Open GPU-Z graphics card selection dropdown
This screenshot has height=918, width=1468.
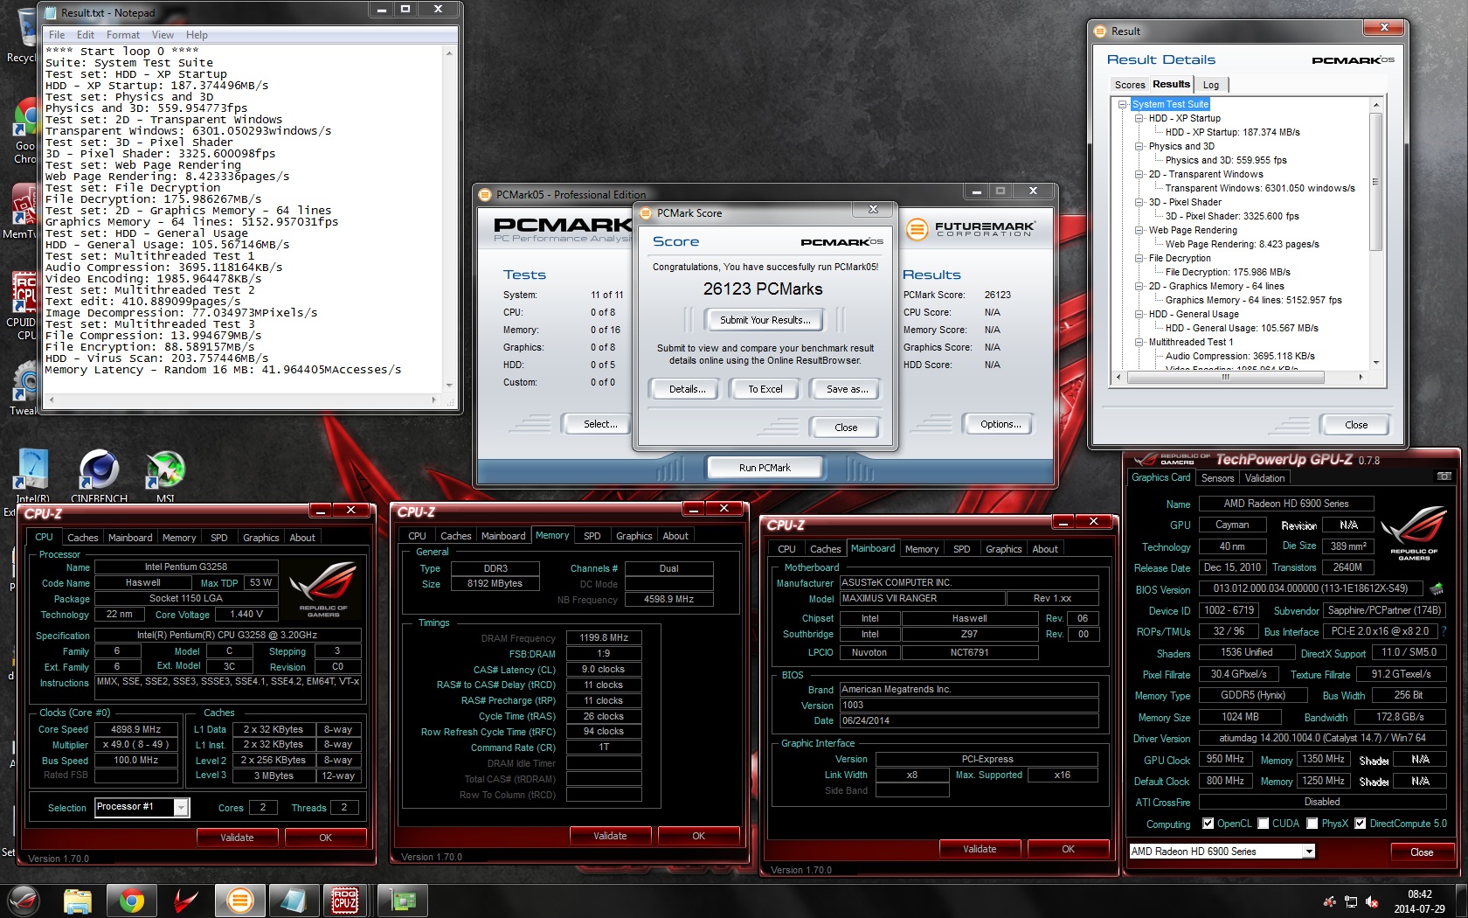[x=1308, y=852]
